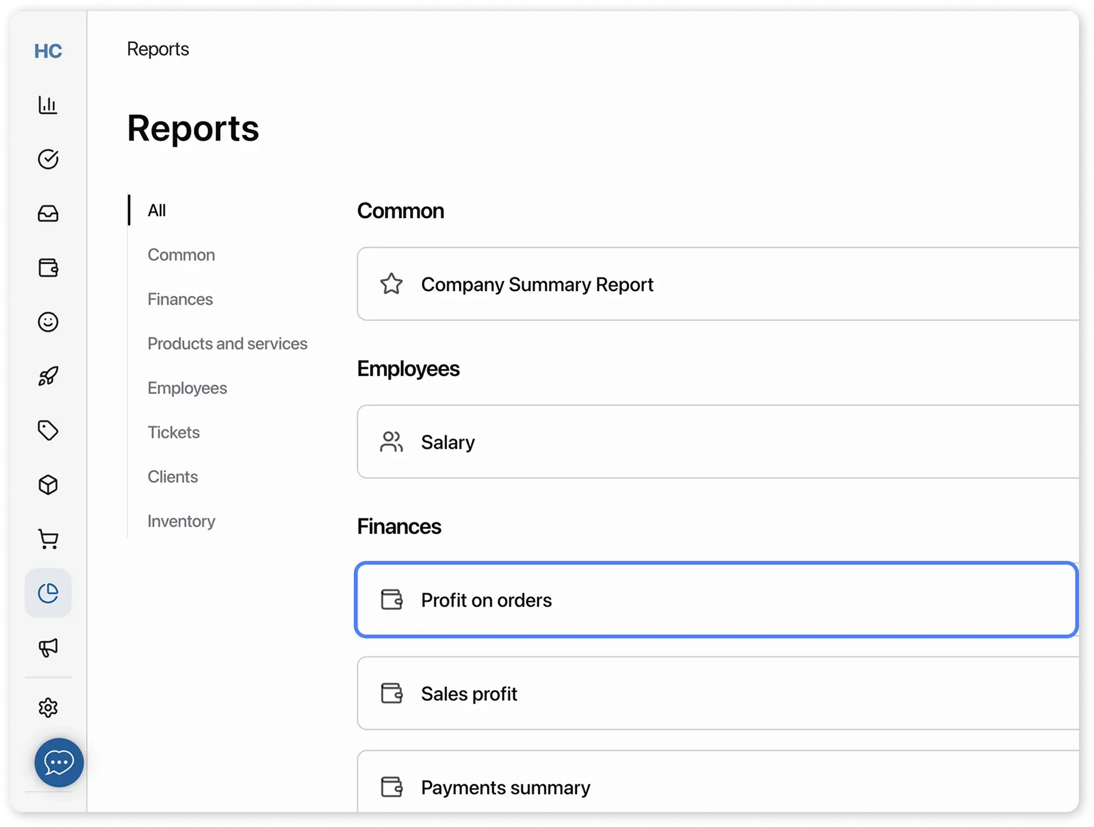Open the rocket icon in sidebar
Image resolution: width=1094 pixels, height=827 pixels.
[48, 376]
